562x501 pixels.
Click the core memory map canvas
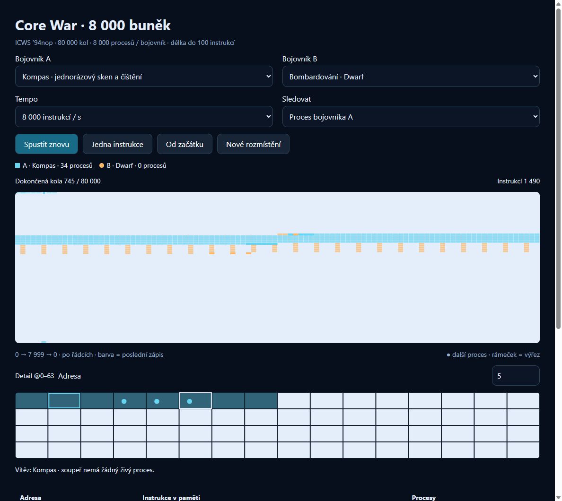coord(277,268)
